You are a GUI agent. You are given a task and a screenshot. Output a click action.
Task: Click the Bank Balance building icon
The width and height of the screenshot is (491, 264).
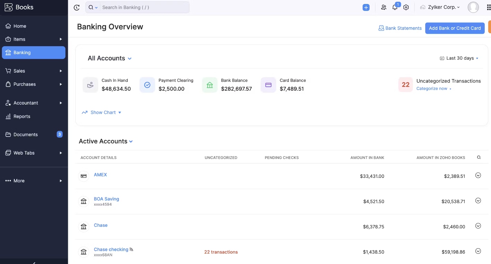210,85
